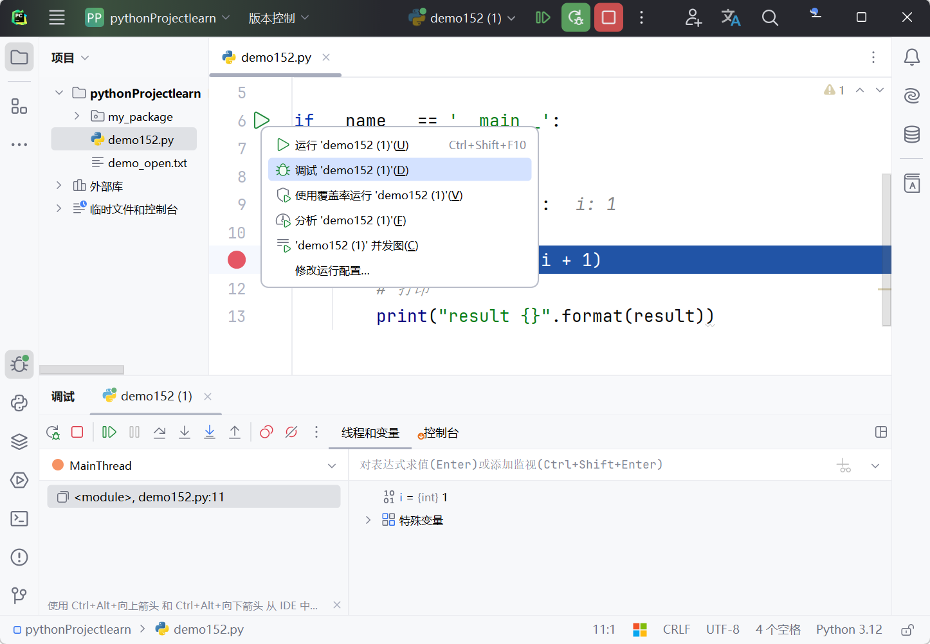Open pythonProjectlearn project dropdown
930x644 pixels.
[158, 18]
